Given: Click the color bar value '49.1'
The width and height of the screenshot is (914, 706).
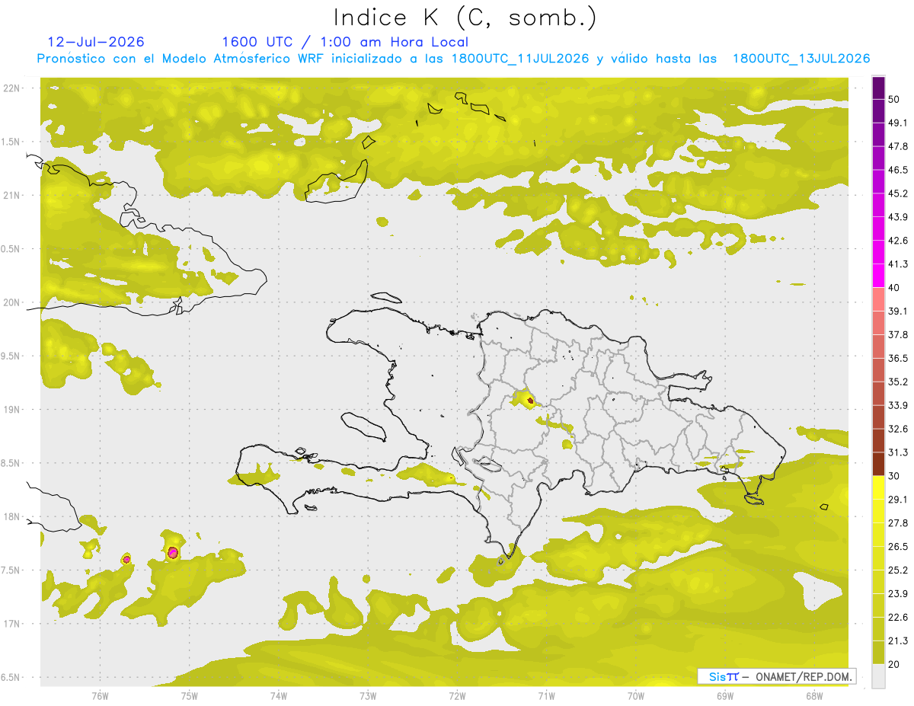Looking at the screenshot, I should tap(898, 123).
